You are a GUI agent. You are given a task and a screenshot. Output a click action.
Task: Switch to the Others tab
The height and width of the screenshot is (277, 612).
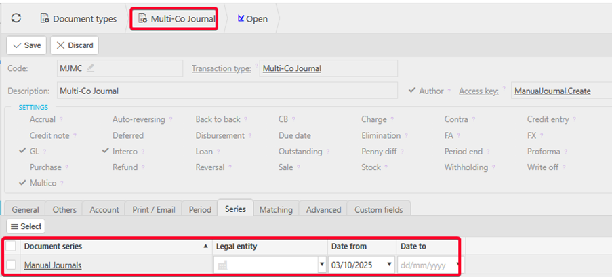pos(64,209)
